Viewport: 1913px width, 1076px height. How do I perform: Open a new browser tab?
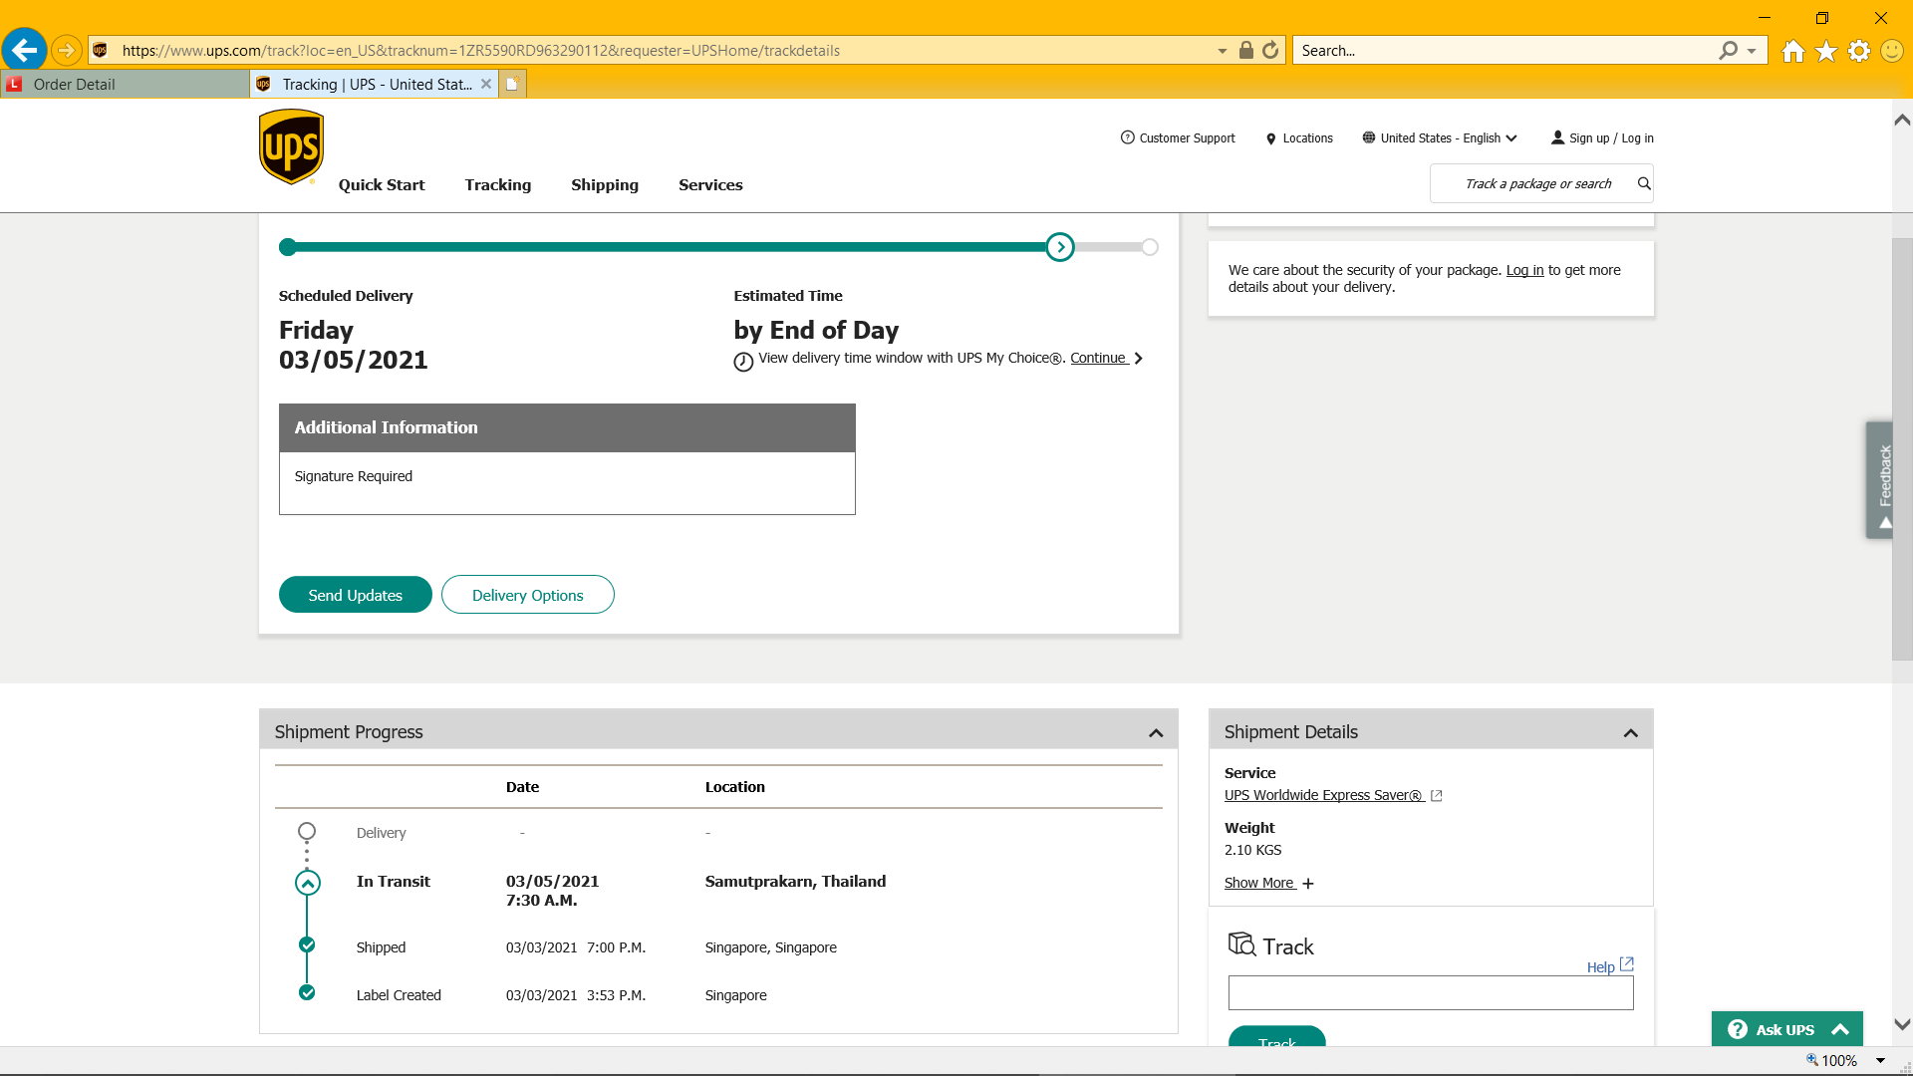coord(511,84)
